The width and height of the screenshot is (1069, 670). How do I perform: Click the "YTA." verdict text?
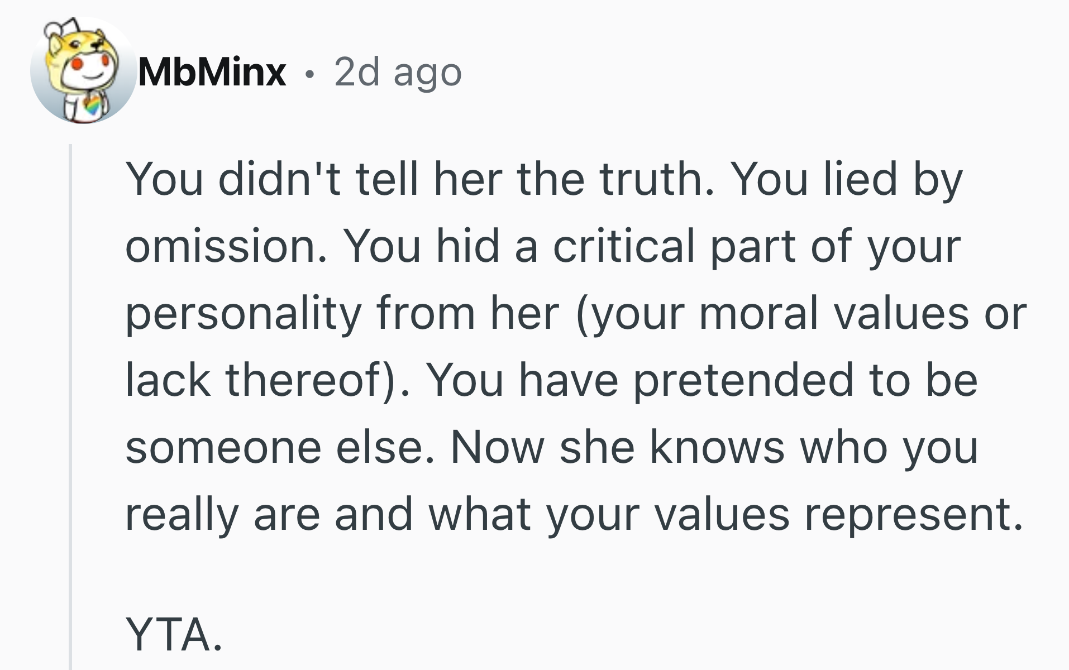coord(174,635)
